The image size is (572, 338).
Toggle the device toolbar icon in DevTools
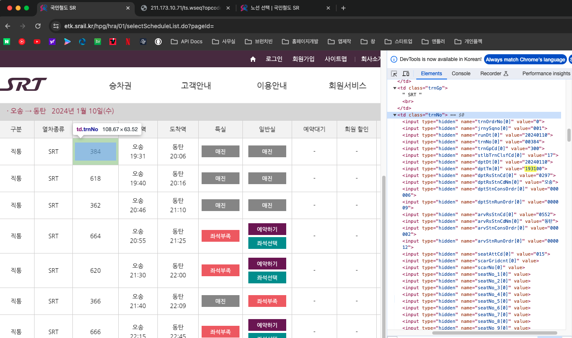[406, 74]
